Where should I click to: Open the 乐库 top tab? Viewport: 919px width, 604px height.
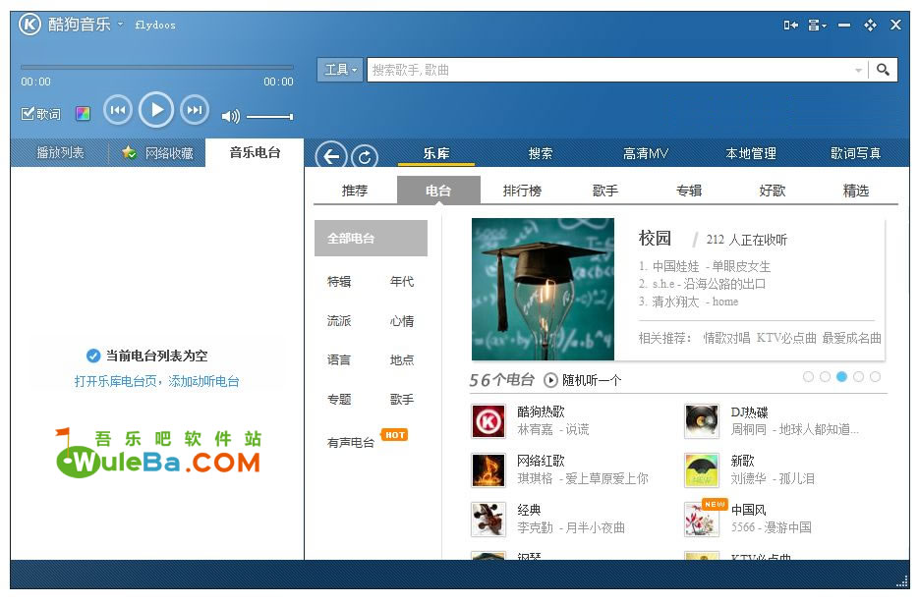pos(436,153)
